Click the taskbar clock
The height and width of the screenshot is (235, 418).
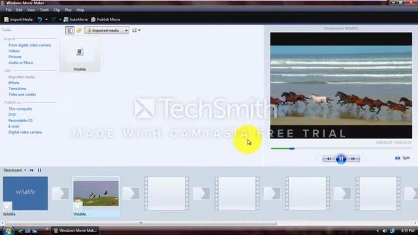pyautogui.click(x=408, y=230)
